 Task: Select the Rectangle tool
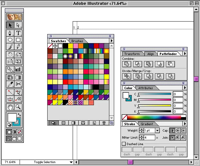[18, 40]
